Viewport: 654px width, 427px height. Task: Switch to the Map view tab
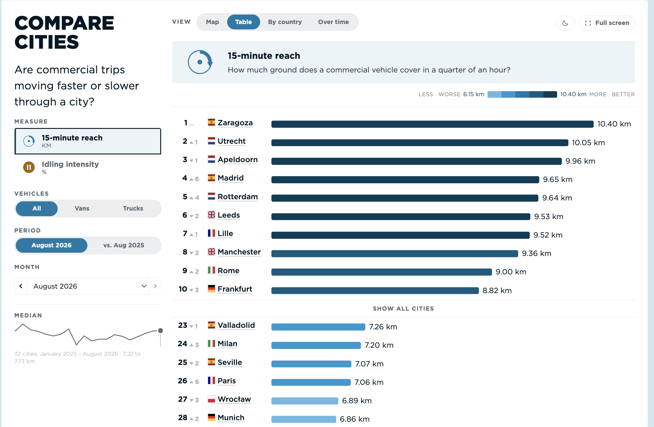(x=213, y=22)
